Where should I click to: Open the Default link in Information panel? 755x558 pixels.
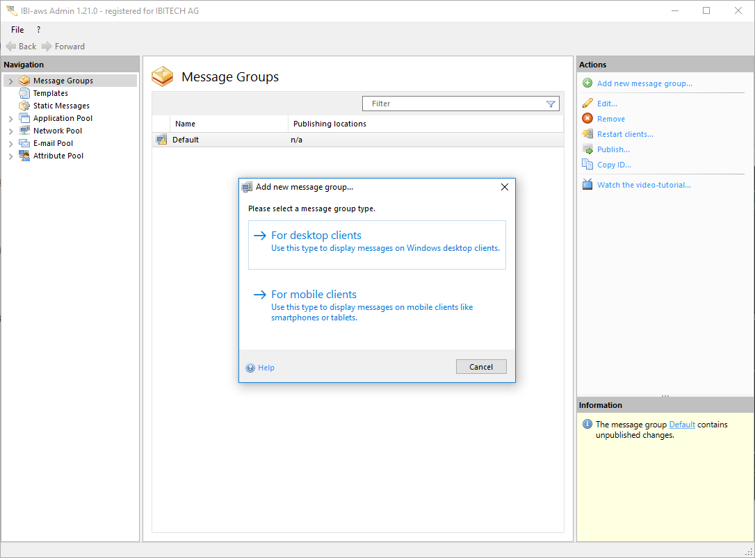pyautogui.click(x=682, y=425)
